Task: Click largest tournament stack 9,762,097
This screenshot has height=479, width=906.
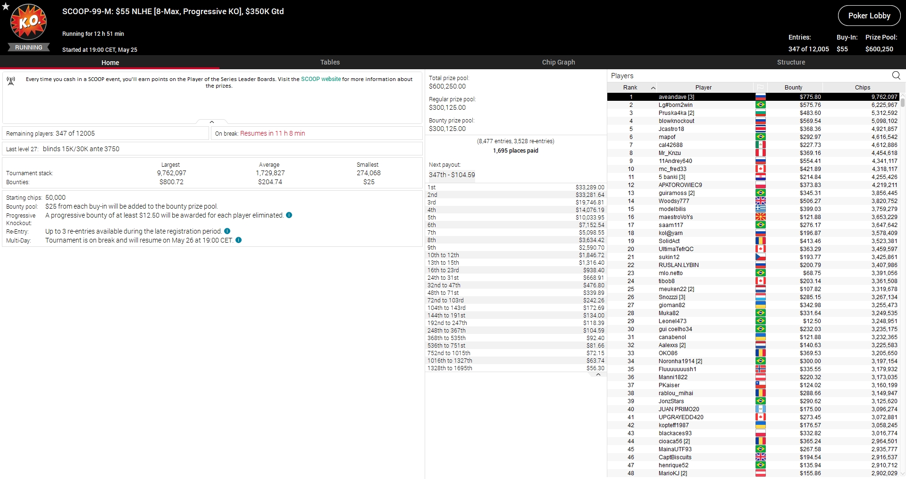Action: [171, 173]
